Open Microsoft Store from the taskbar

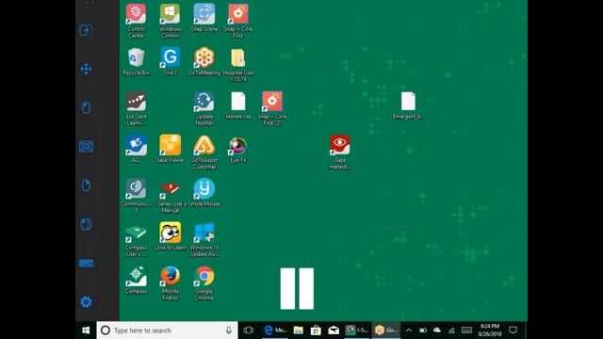pos(316,331)
